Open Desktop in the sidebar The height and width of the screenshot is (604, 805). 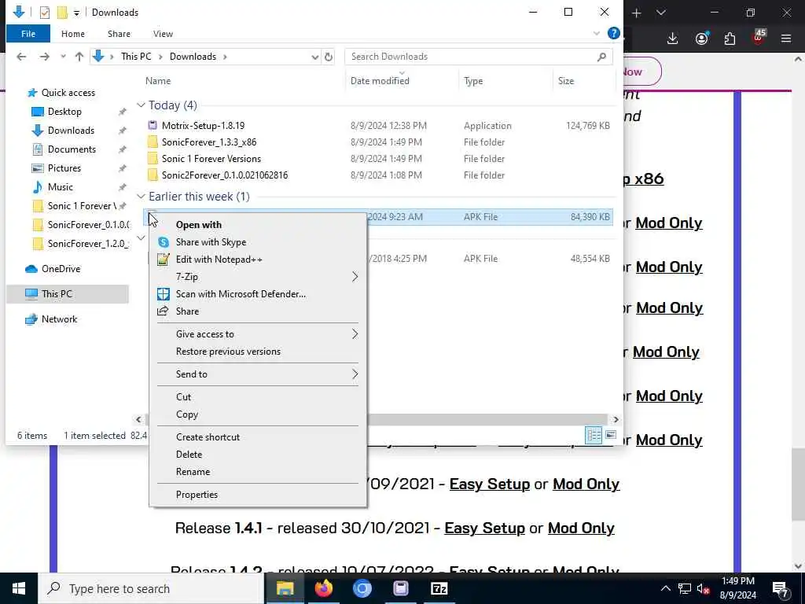point(64,112)
